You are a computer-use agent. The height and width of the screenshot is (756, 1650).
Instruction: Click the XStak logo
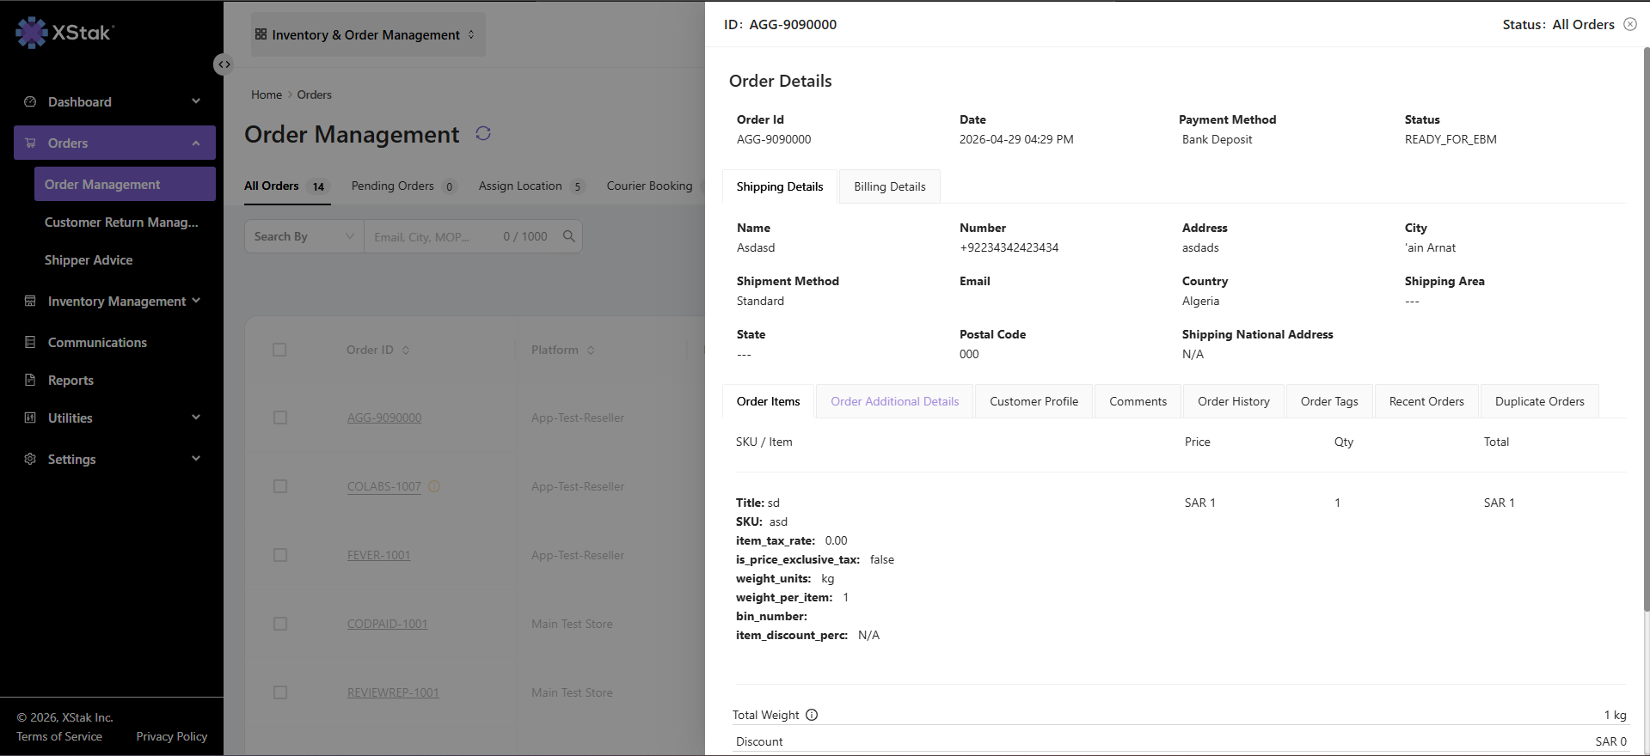(64, 33)
